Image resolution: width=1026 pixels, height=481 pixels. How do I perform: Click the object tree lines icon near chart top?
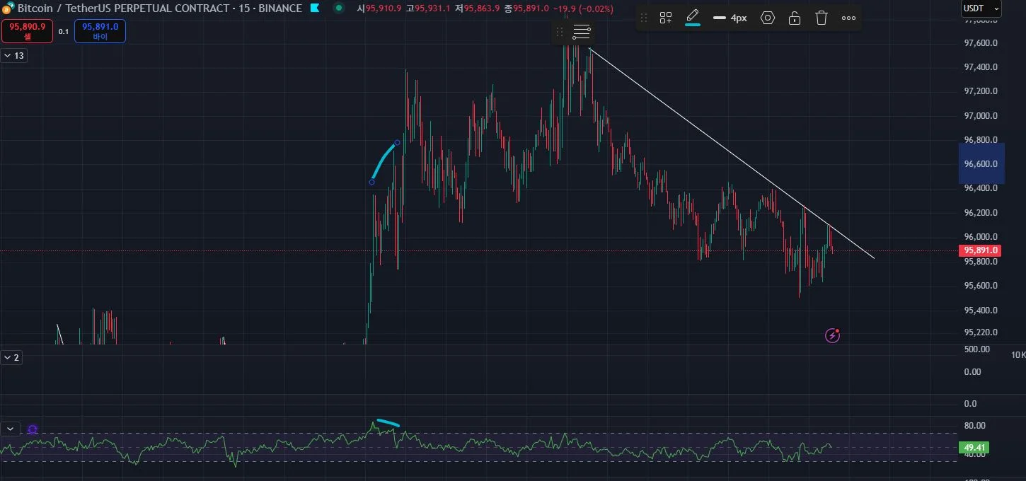[x=582, y=32]
